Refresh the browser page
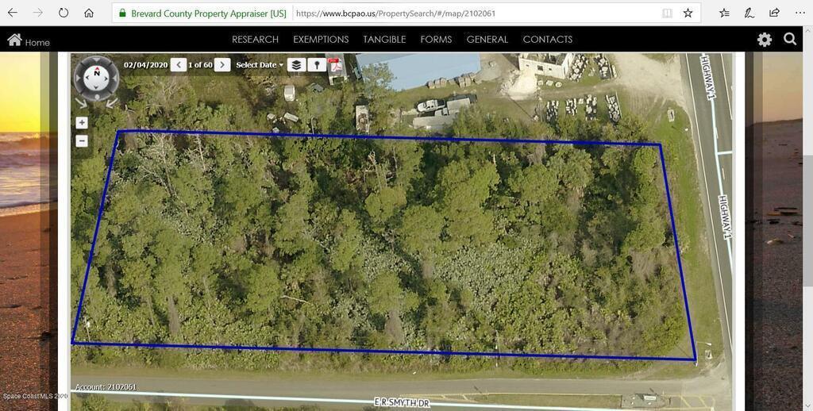This screenshot has width=813, height=411. [64, 13]
